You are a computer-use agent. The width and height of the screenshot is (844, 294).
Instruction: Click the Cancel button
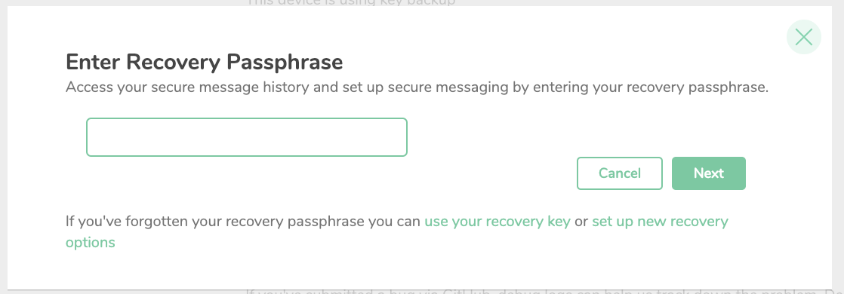620,173
